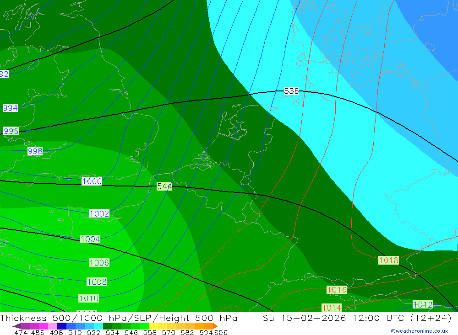Click the 1000 pressure label
The height and width of the screenshot is (335, 458).
tap(92, 181)
